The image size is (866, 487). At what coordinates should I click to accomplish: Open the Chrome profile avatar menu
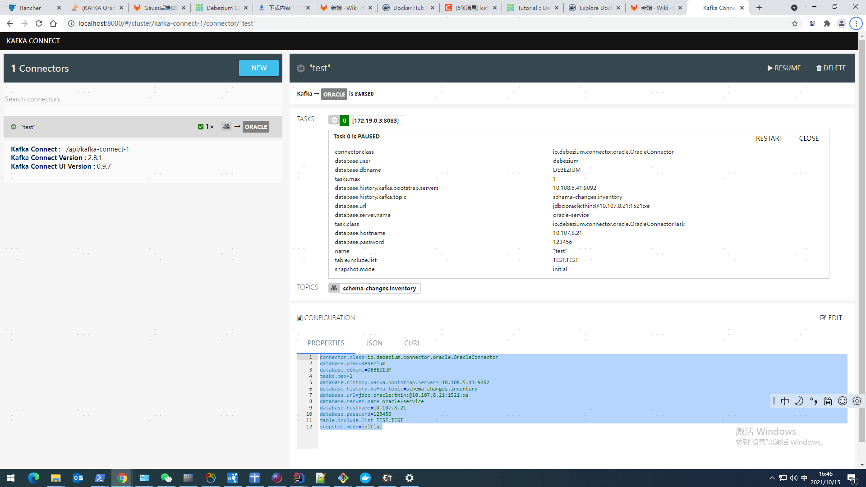pyautogui.click(x=841, y=23)
